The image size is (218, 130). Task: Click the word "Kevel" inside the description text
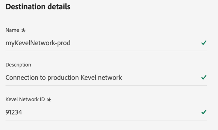[89, 78]
